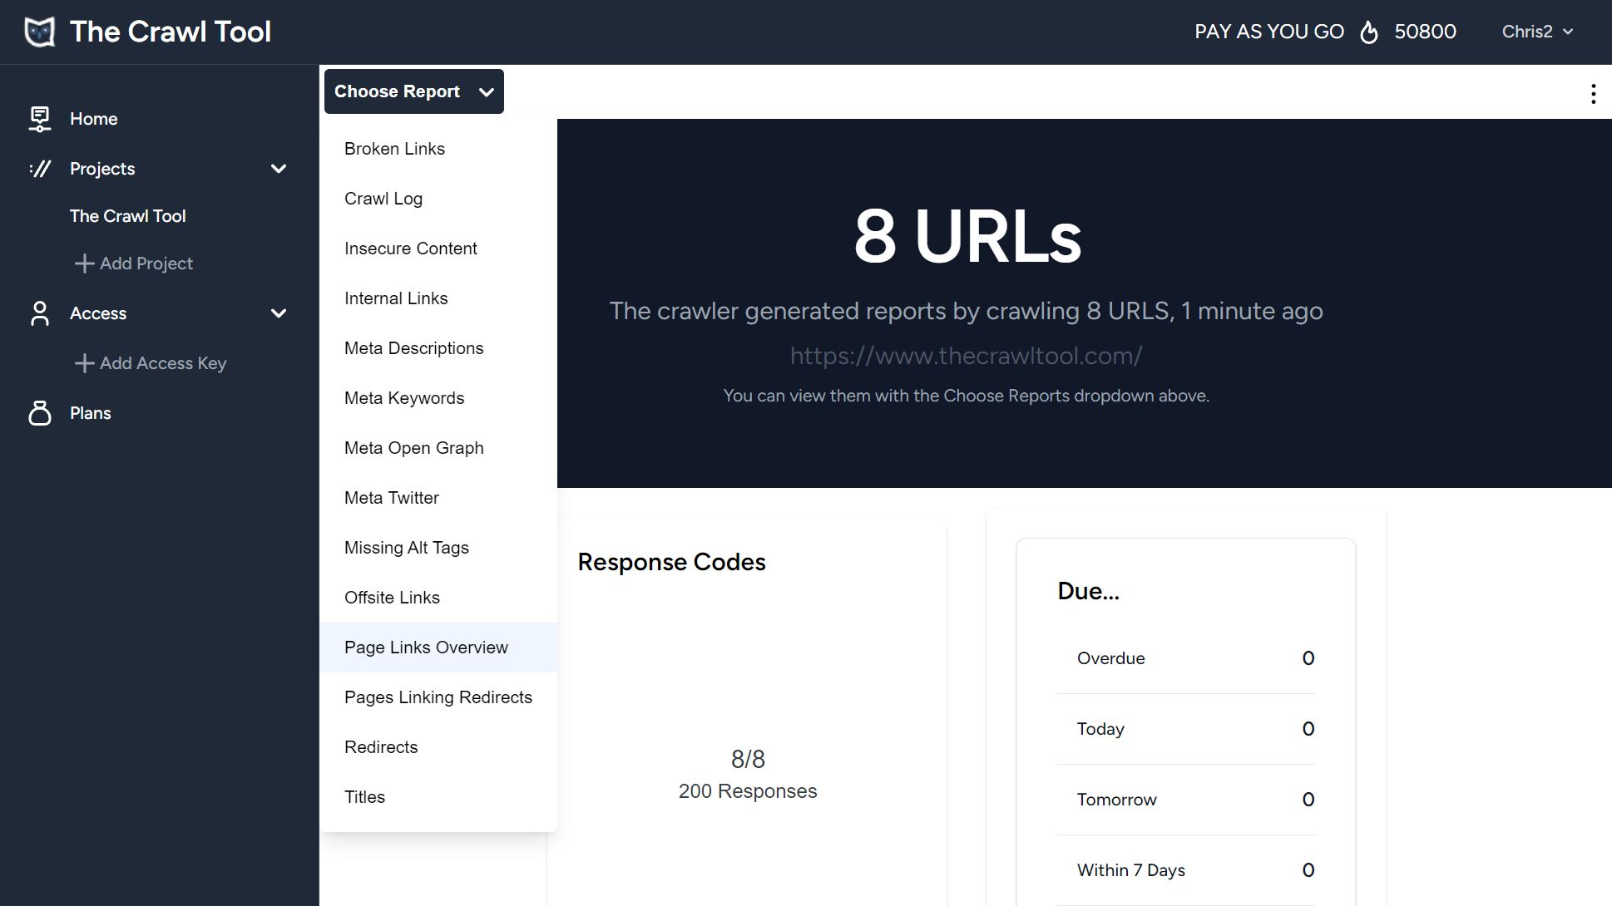Click the Overdue row
1612x906 pixels.
point(1186,658)
